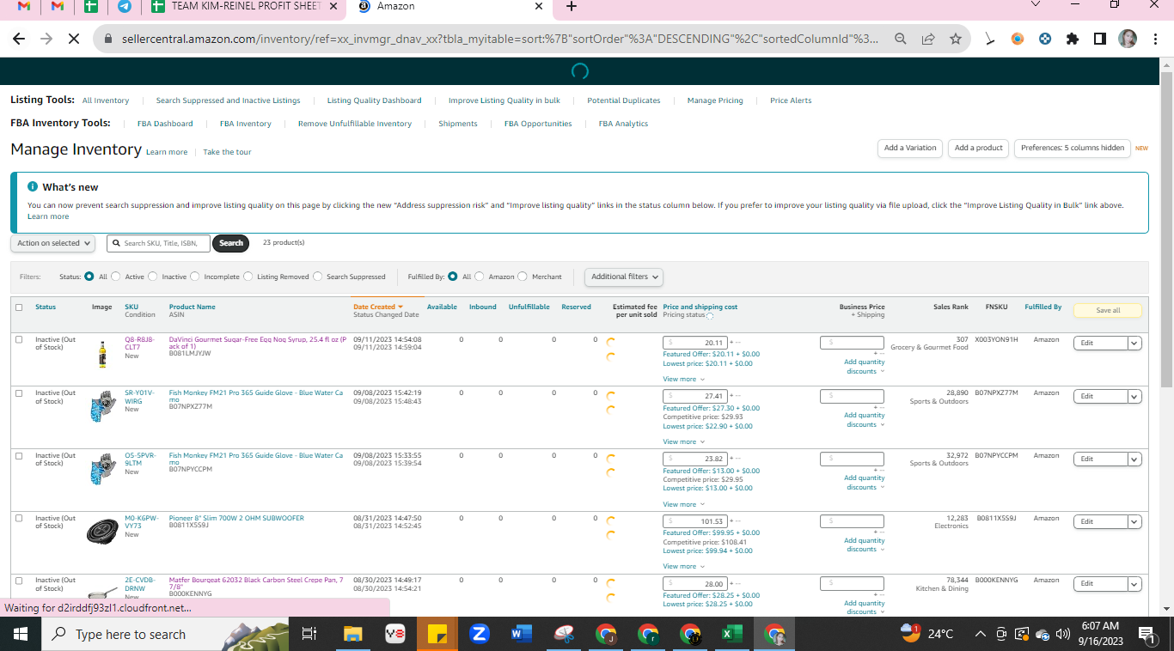Open FBA Analytics tool
The height and width of the screenshot is (651, 1174).
623,124
